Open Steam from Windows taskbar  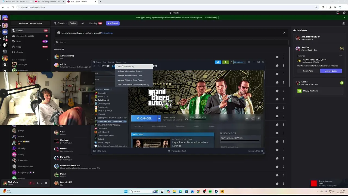click(216, 192)
